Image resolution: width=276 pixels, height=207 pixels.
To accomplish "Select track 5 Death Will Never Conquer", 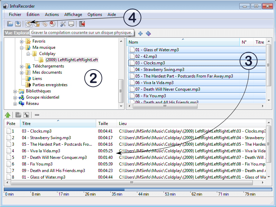I will click(135, 157).
